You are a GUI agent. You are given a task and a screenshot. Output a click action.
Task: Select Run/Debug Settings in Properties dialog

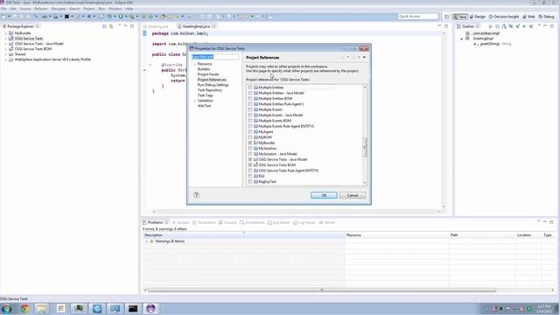tap(213, 85)
